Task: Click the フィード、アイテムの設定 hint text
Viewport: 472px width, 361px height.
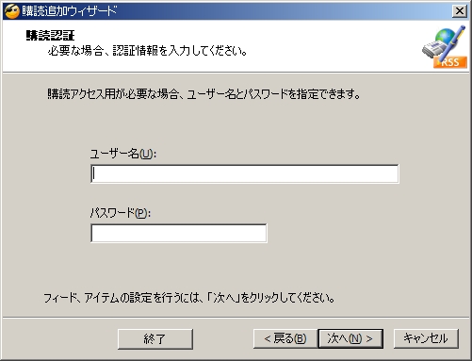Action: click(189, 298)
